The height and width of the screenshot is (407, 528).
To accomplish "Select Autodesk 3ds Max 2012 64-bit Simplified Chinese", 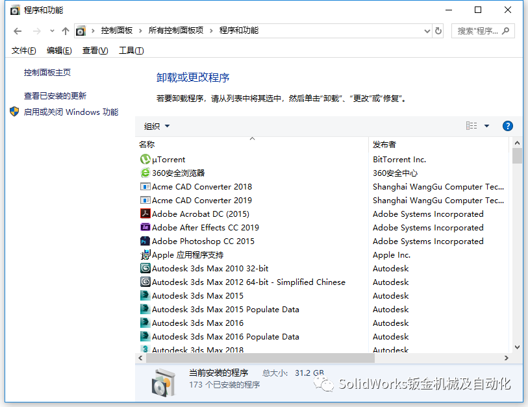I will pos(249,282).
